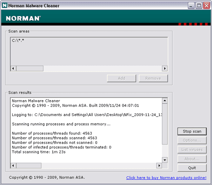Click Scan results up scroll arrow
Image resolution: width=212 pixels, height=185 pixels.
click(x=165, y=101)
